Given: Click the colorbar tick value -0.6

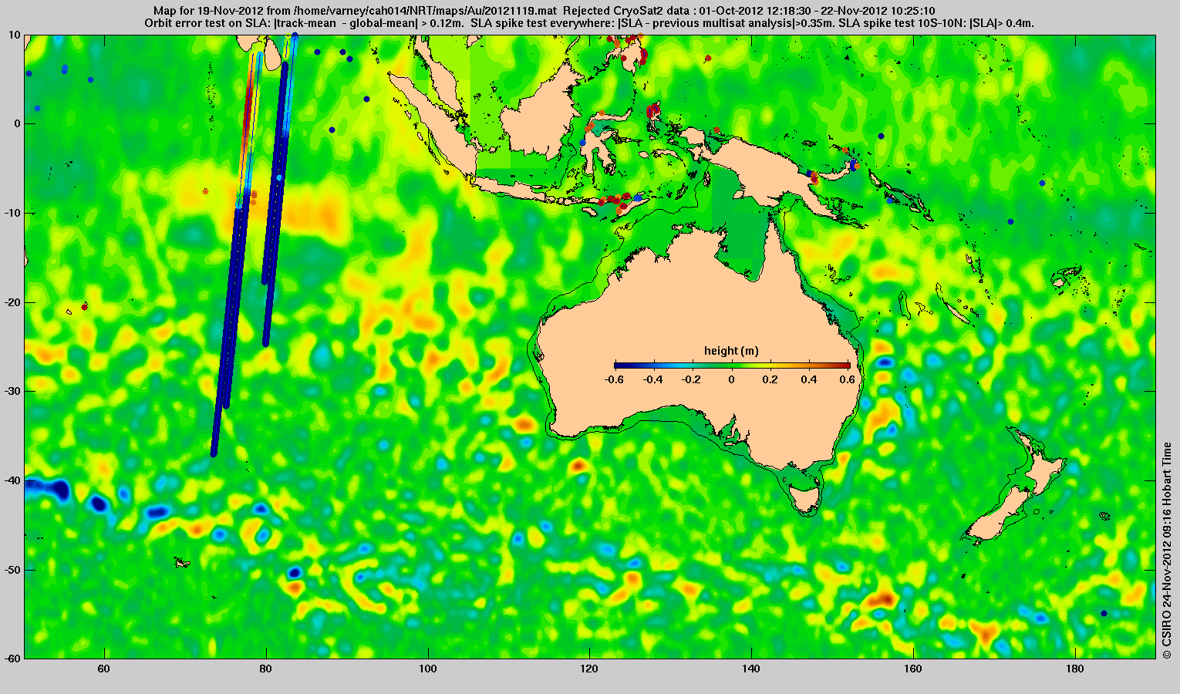Looking at the screenshot, I should point(615,379).
